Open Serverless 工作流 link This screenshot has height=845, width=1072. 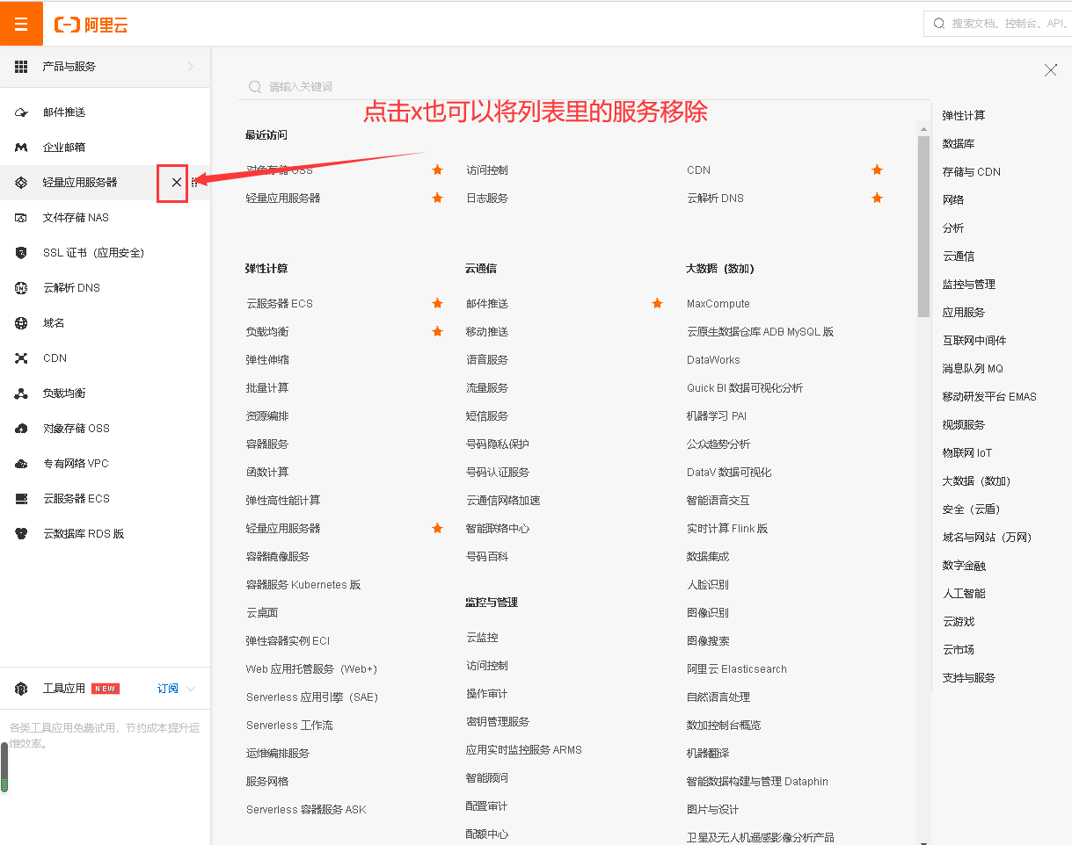(x=289, y=726)
